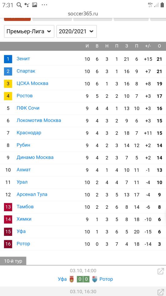Open the Локомотив Москва link

39,121
